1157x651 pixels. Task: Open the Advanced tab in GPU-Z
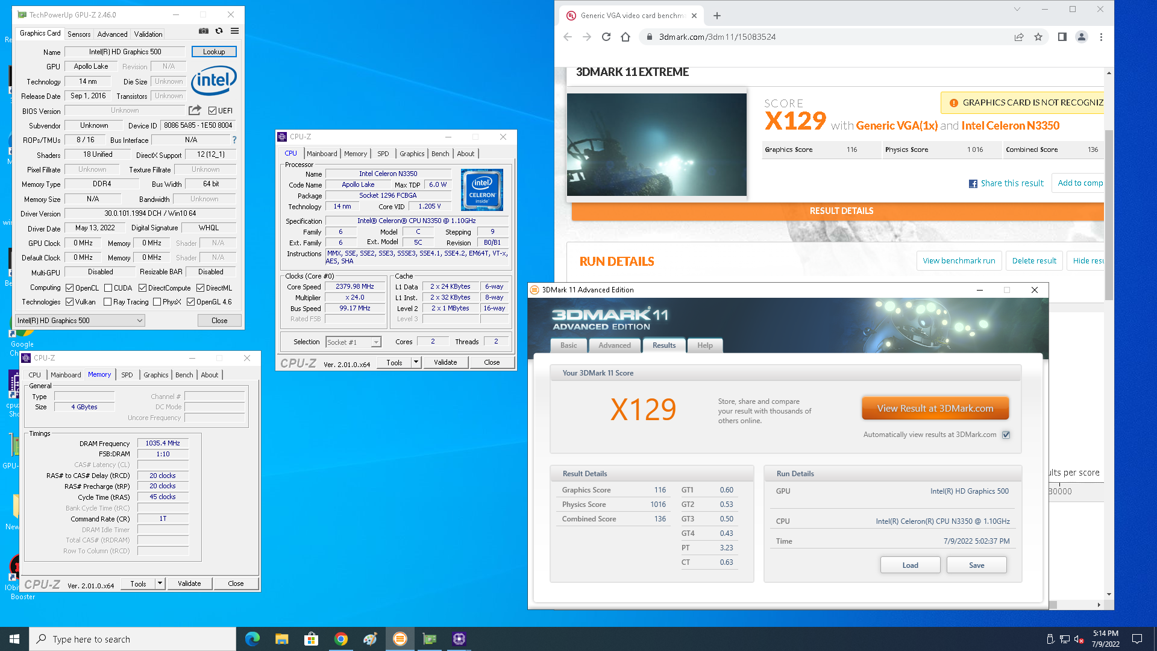coord(112,34)
